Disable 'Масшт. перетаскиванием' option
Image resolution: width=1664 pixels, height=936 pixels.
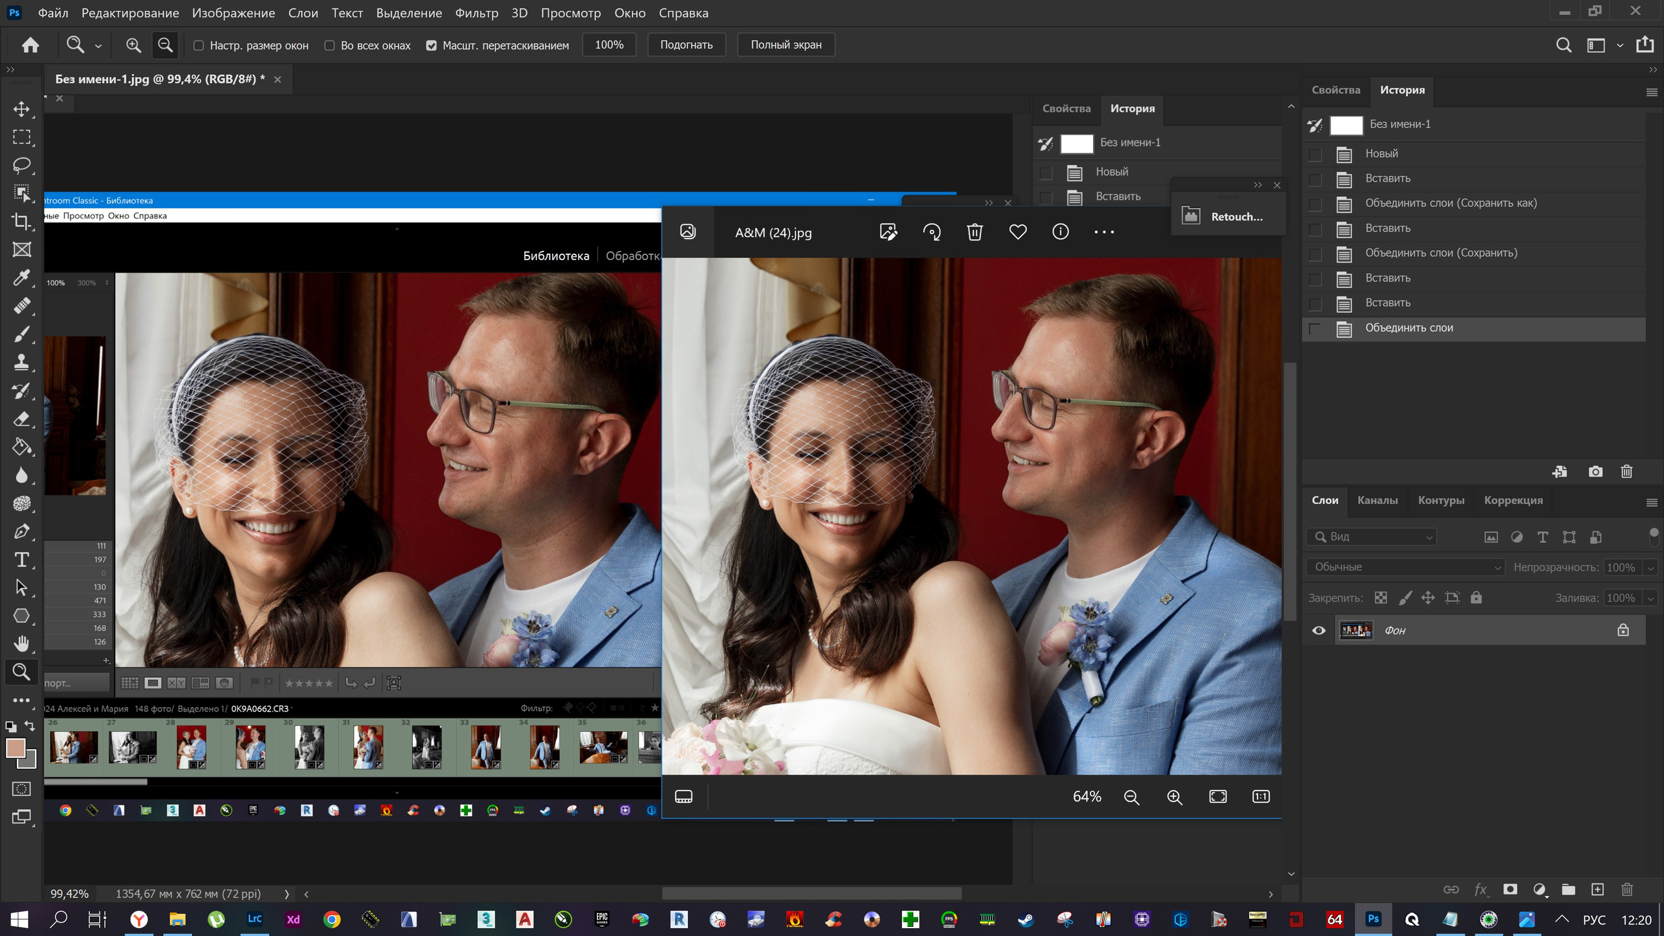432,45
